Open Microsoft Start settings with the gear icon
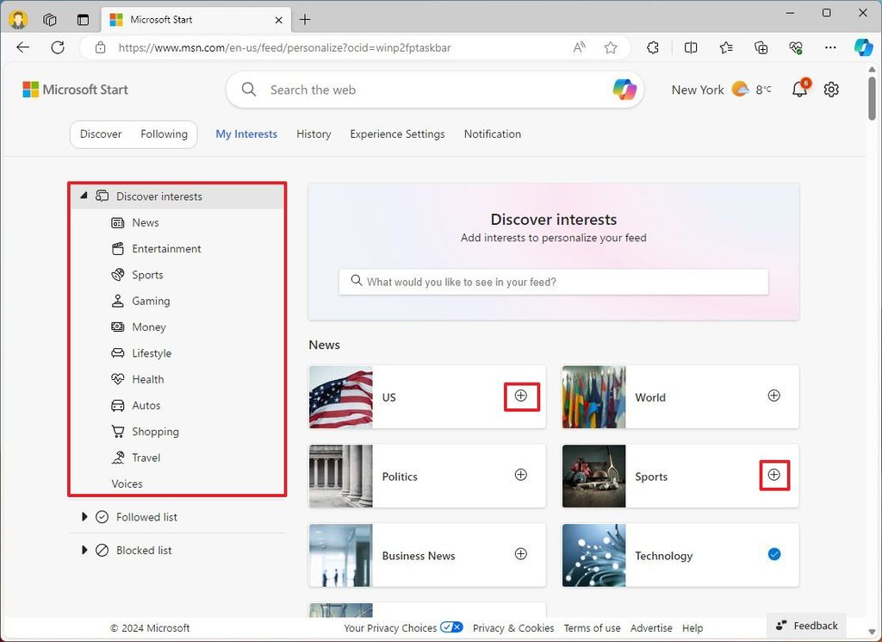Screen dimensions: 882x642 (x=830, y=89)
